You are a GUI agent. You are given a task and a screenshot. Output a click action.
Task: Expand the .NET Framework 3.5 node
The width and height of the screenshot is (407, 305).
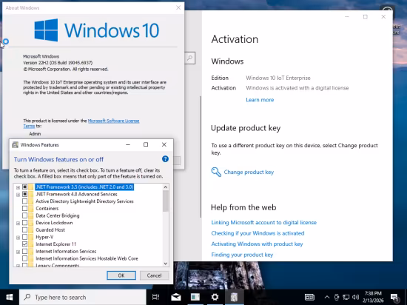tap(18, 187)
